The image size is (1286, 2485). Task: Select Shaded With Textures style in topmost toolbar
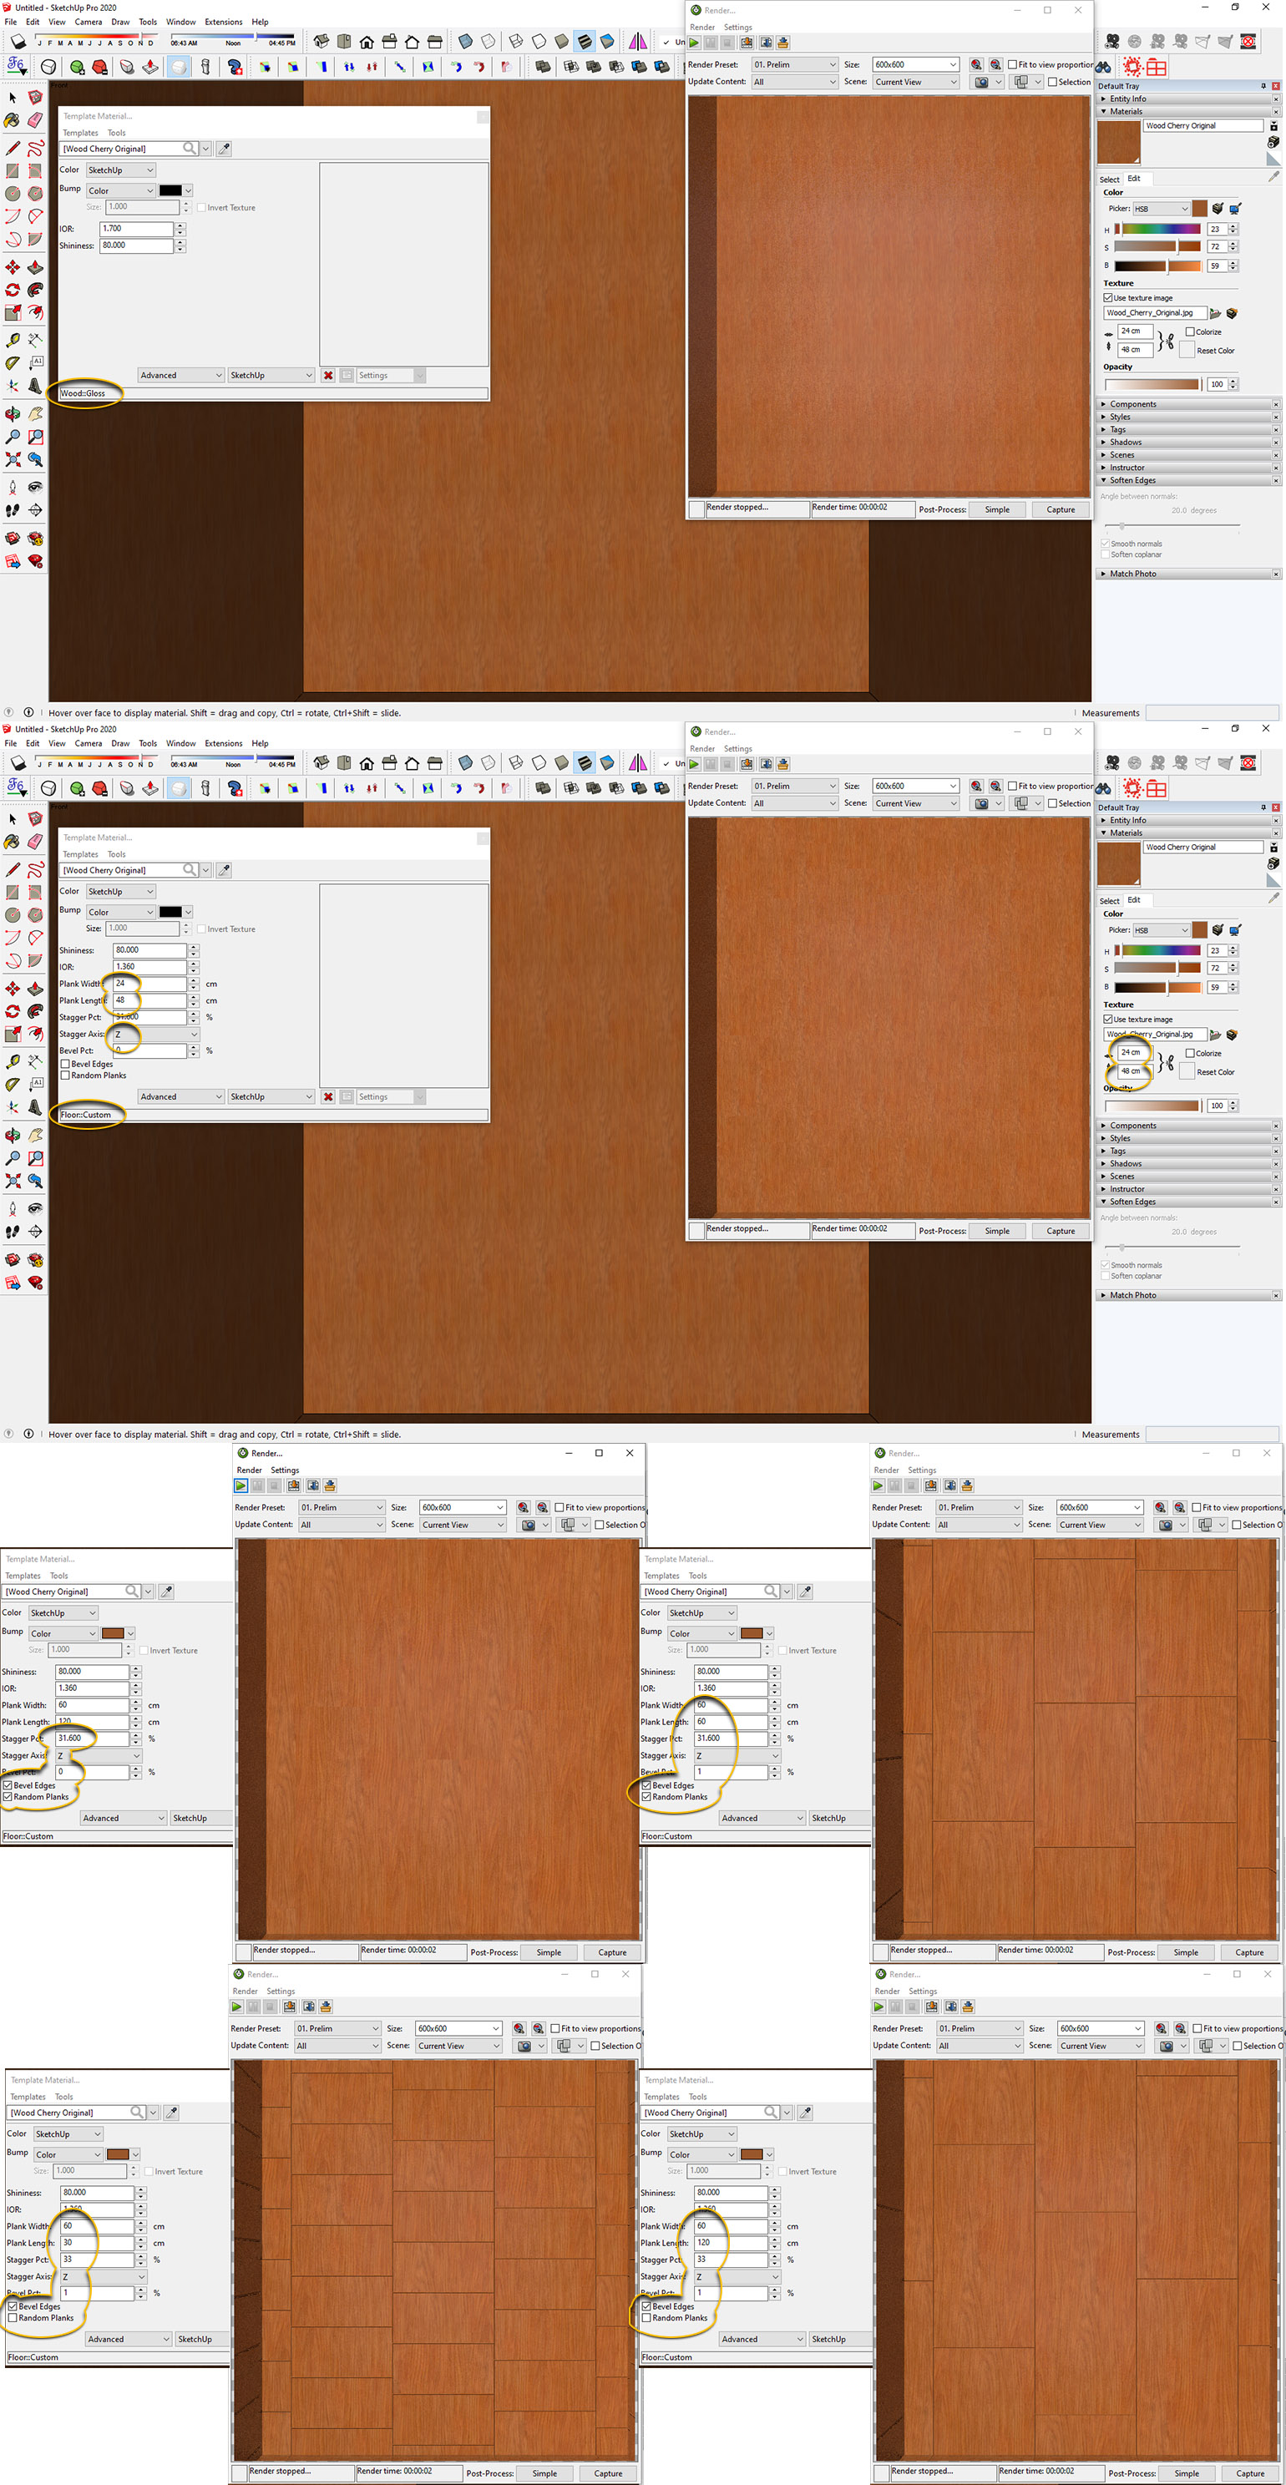coord(585,42)
